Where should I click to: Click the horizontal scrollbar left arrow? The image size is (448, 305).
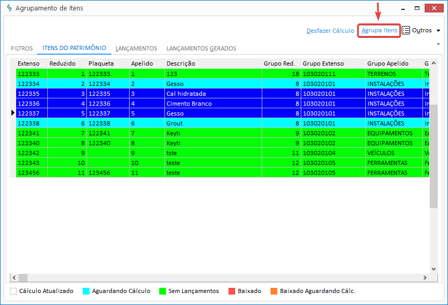tap(14, 277)
